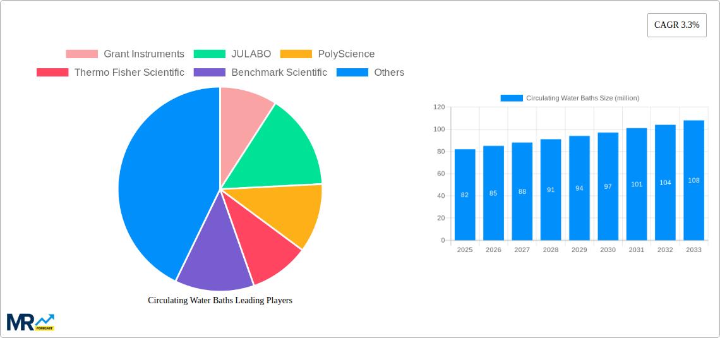Toggle PolyScience legend swatch

(296, 54)
